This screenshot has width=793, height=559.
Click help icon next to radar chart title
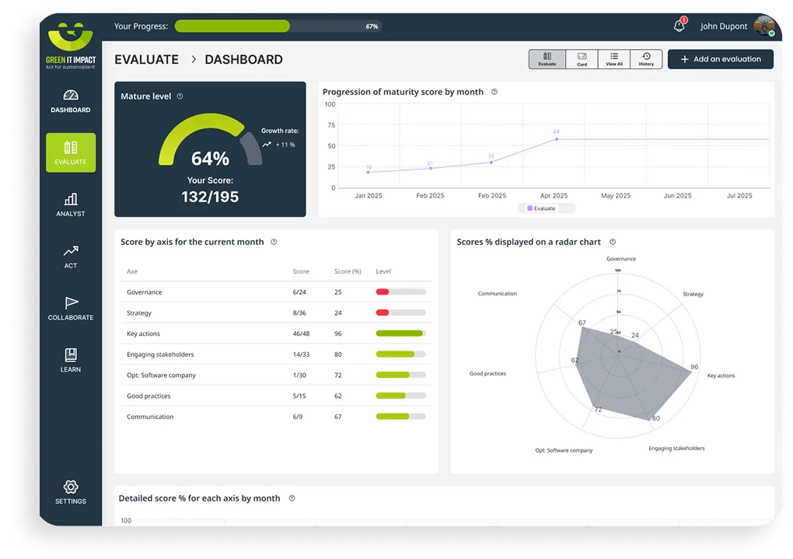point(613,242)
